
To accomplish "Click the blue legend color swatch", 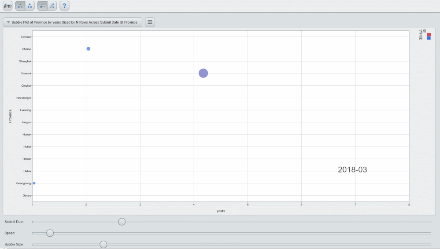I will 429,38.
